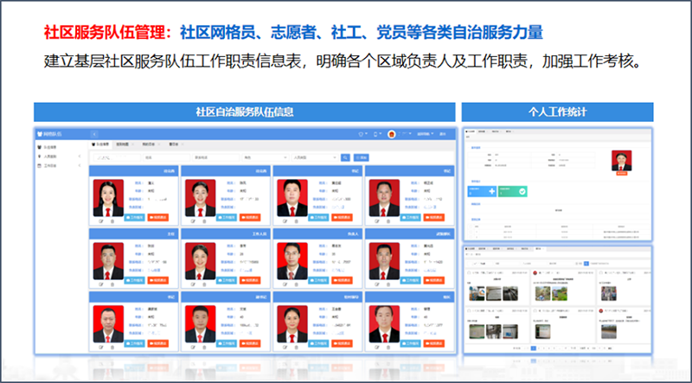This screenshot has width=692, height=383.
Task: Click the 退出 logout link in the header
Action: 443,134
